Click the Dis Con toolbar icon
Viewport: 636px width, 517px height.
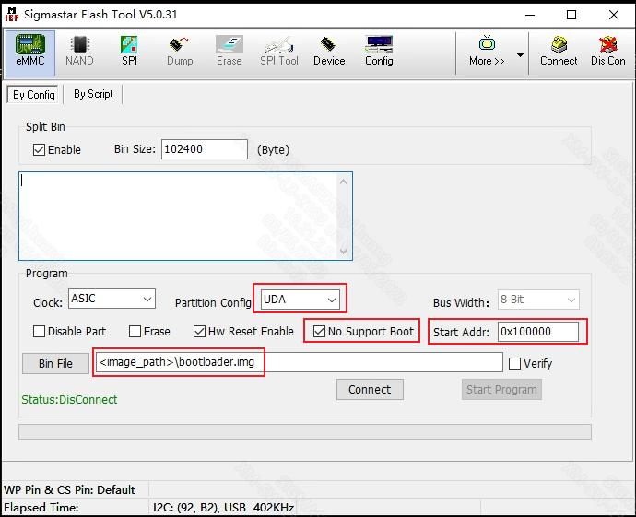click(x=608, y=52)
